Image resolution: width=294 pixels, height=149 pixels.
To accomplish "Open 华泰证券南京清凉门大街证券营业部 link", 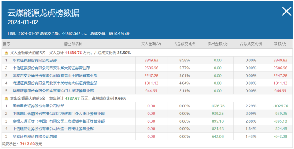I will click(x=53, y=91).
